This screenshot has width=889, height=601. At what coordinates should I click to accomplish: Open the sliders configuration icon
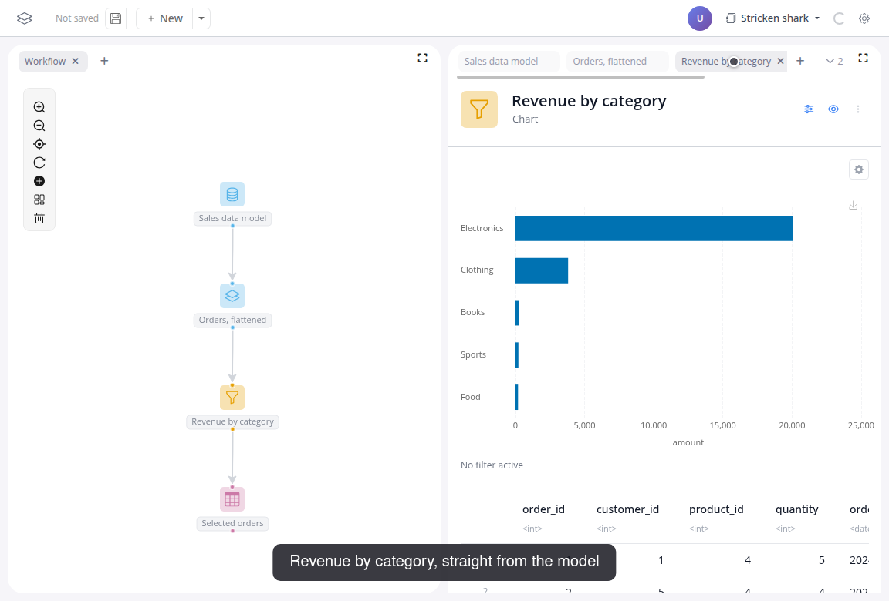pyautogui.click(x=809, y=109)
